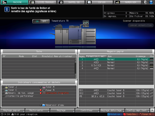This screenshot has width=155, height=116.
Task: Select the red Cartouche d'agrafes indicator
Action: point(40,93)
